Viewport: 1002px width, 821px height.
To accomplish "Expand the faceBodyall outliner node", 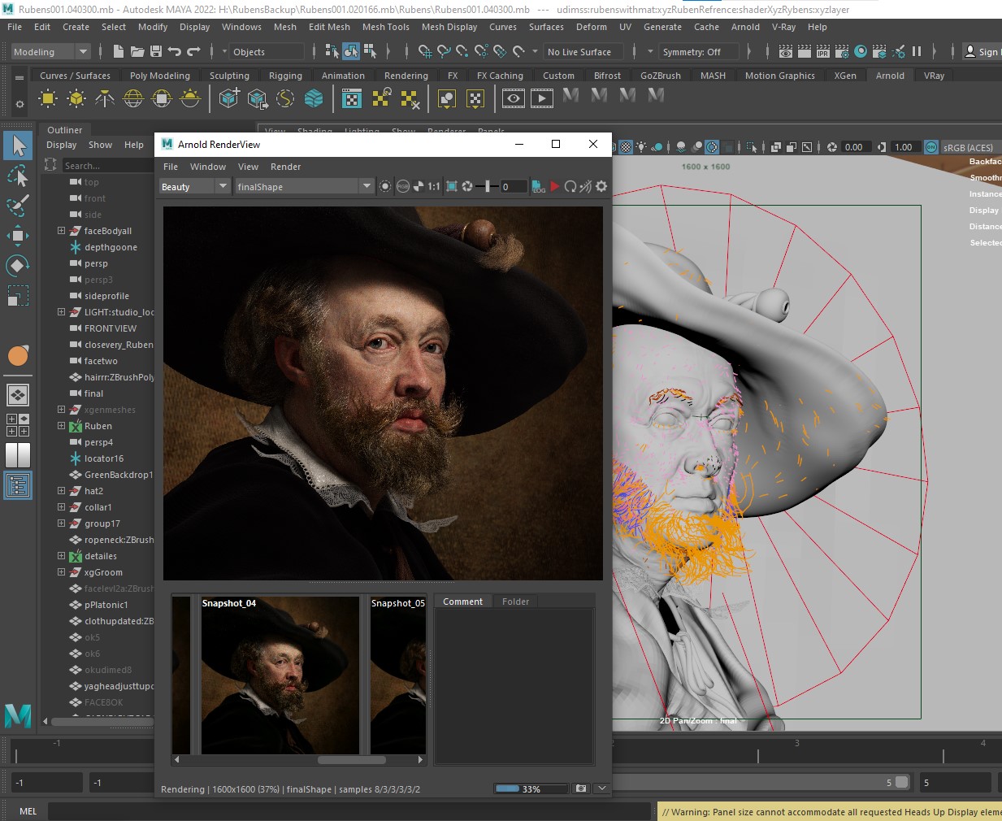I will pos(61,231).
